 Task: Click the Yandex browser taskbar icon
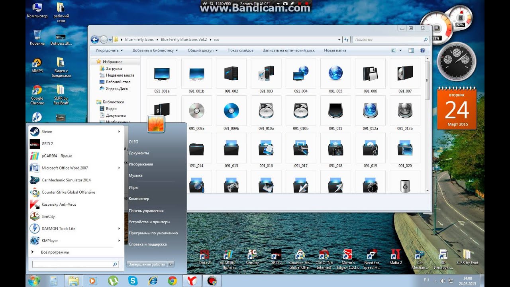coord(192,281)
